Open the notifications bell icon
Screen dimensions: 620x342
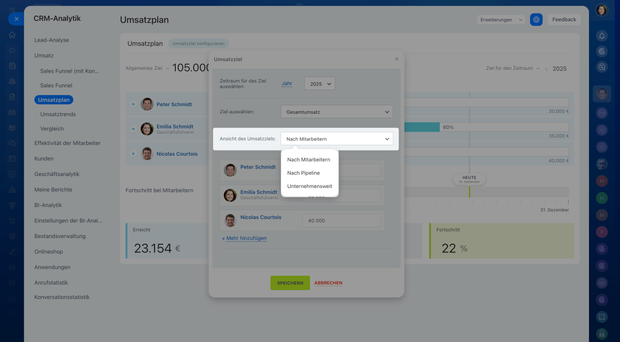[602, 35]
